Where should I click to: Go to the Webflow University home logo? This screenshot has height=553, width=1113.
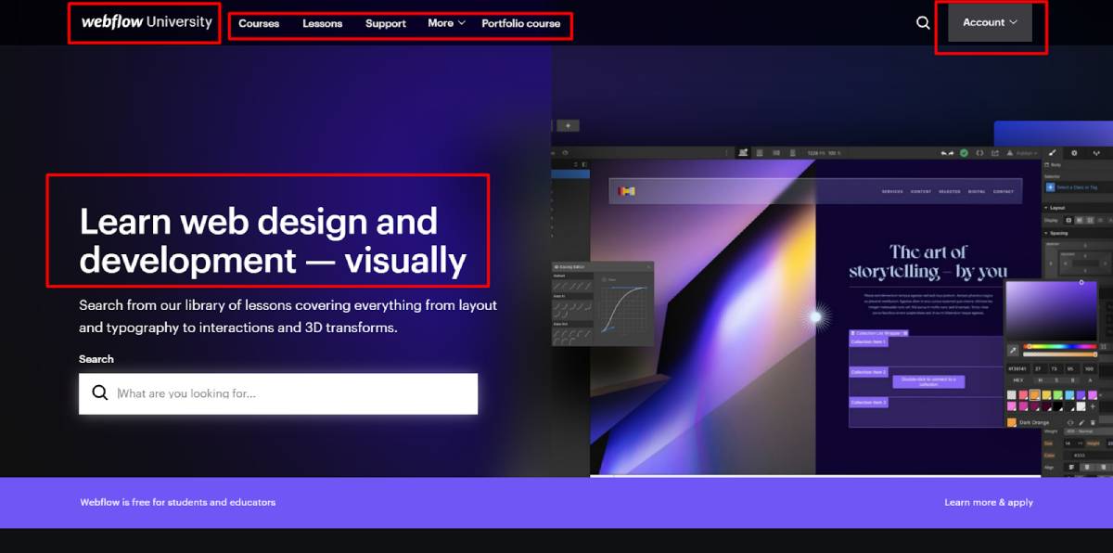click(147, 22)
